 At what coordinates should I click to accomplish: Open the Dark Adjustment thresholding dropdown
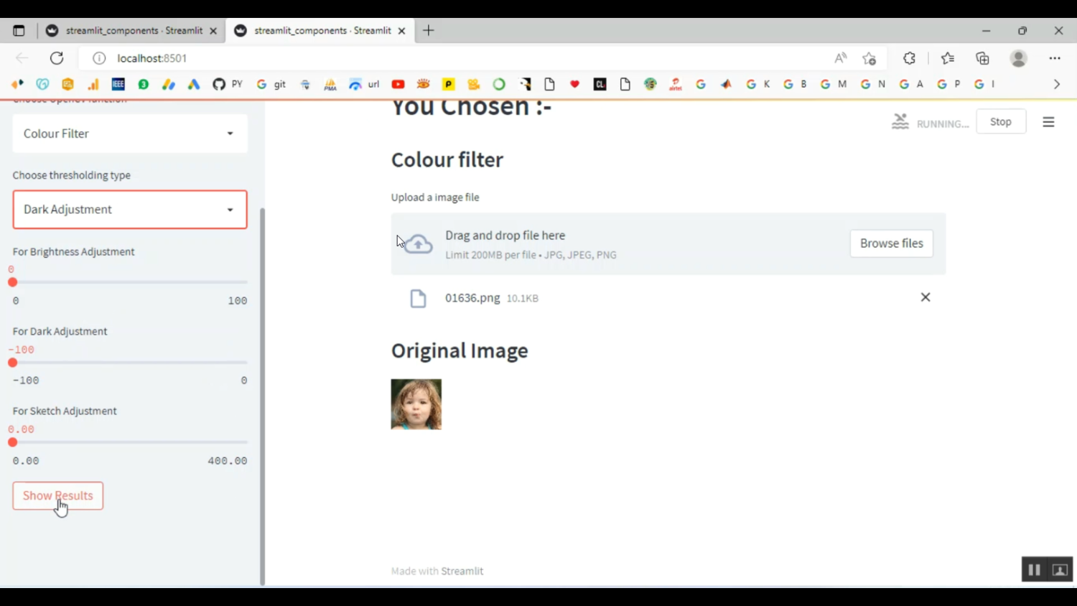point(130,210)
